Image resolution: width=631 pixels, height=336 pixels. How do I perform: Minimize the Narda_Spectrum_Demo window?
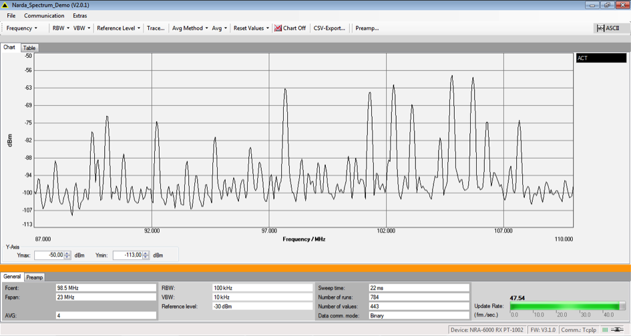pos(593,5)
